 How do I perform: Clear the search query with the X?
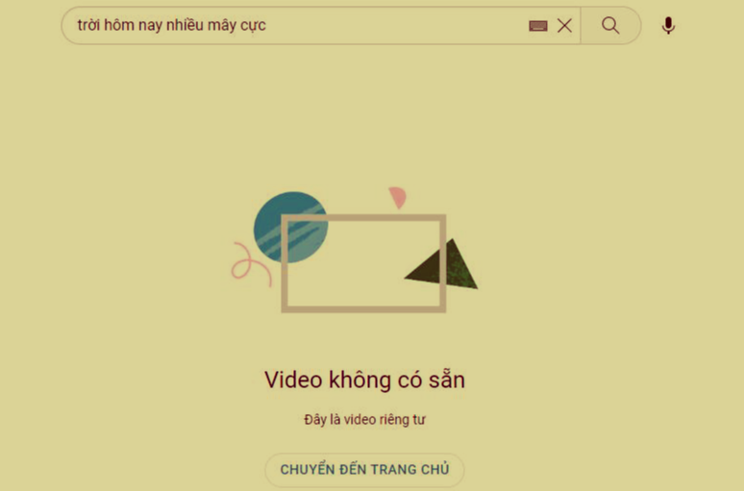pos(564,26)
